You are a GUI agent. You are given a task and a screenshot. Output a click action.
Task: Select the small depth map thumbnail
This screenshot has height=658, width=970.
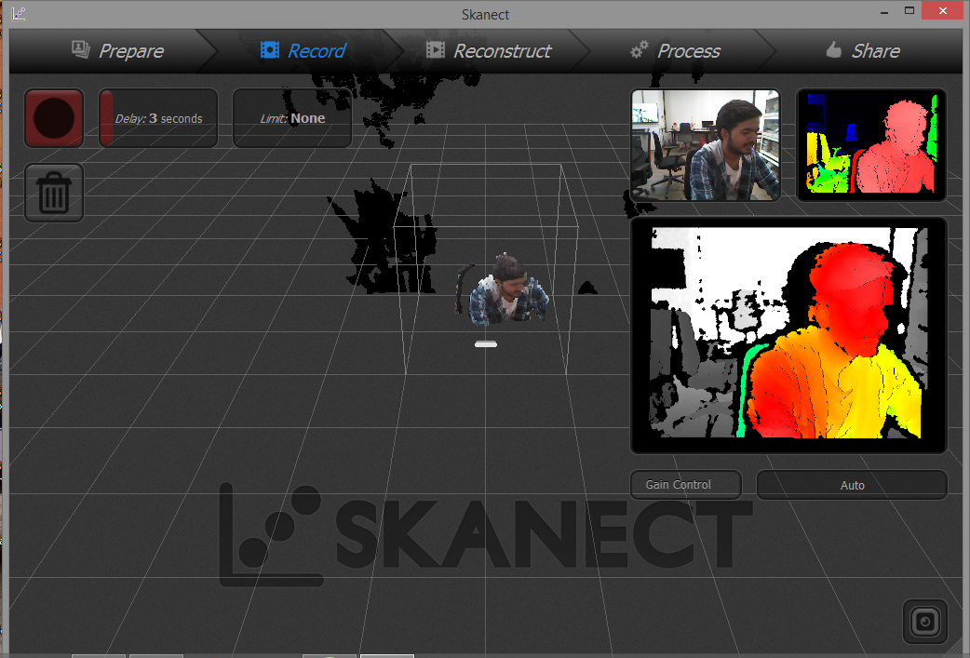(x=871, y=145)
